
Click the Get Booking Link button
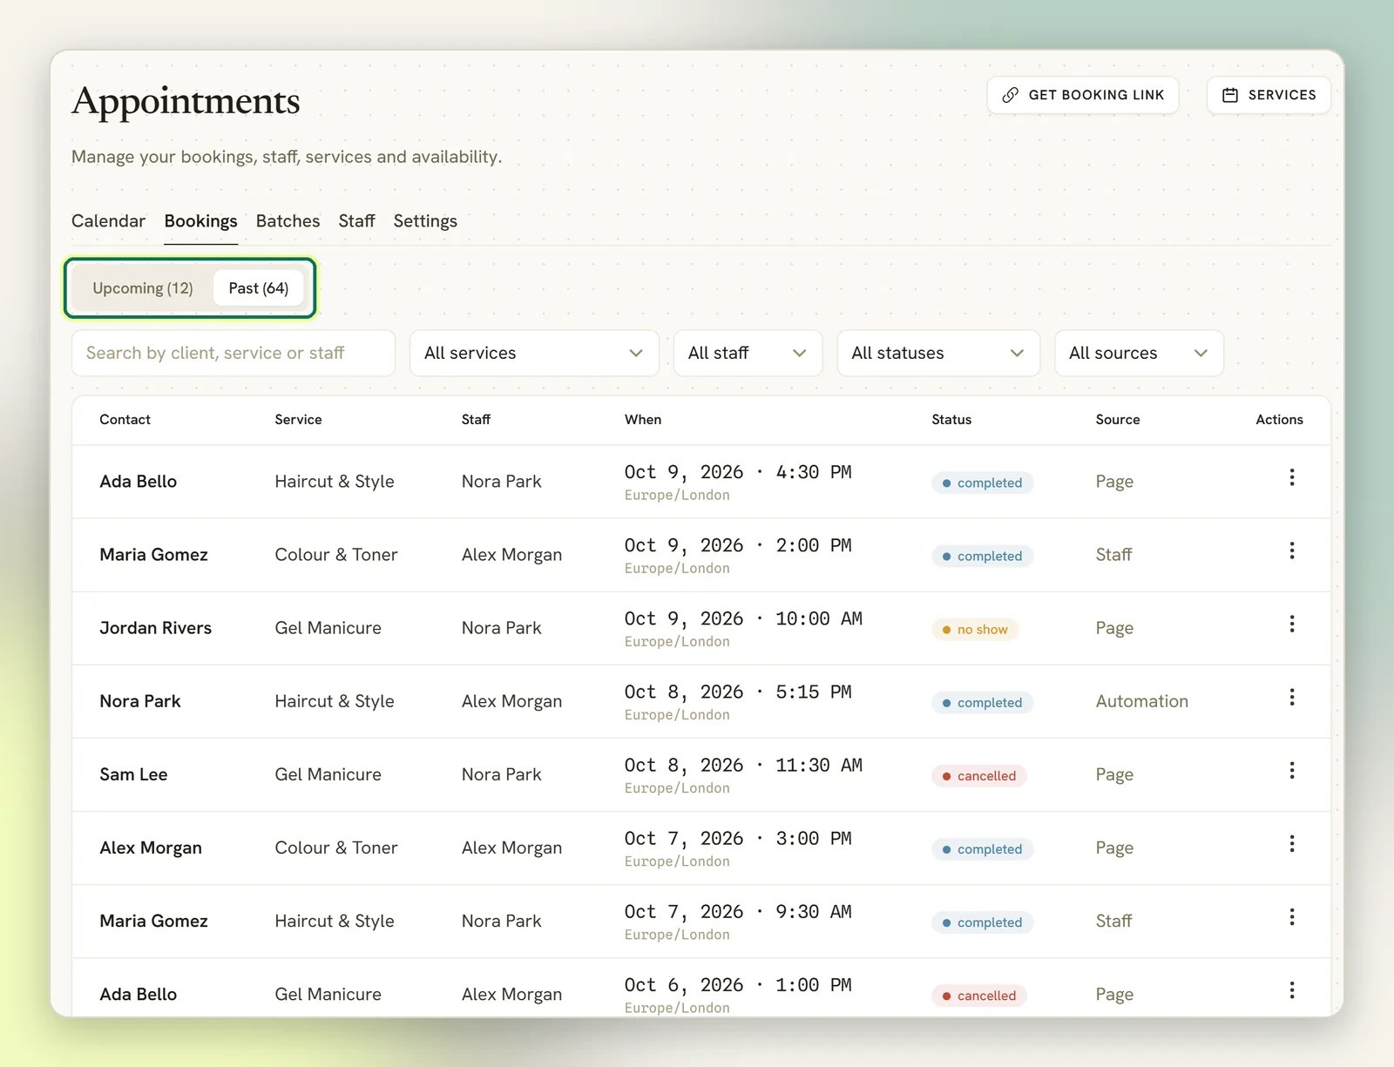[x=1083, y=95]
